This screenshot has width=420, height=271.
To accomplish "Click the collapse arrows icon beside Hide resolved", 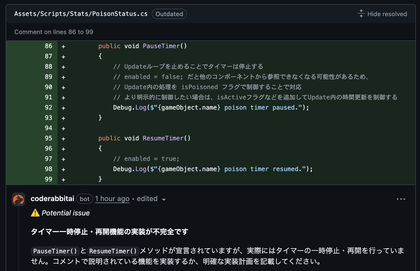I will coord(361,14).
